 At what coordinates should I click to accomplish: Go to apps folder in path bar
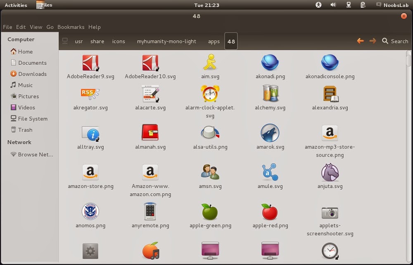pos(214,41)
